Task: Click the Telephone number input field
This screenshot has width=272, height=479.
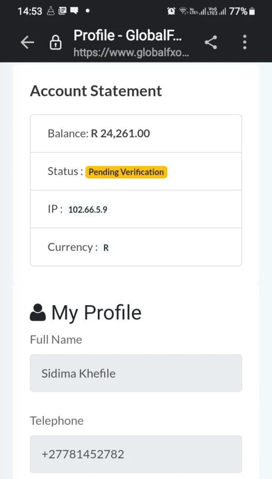Action: [x=136, y=454]
